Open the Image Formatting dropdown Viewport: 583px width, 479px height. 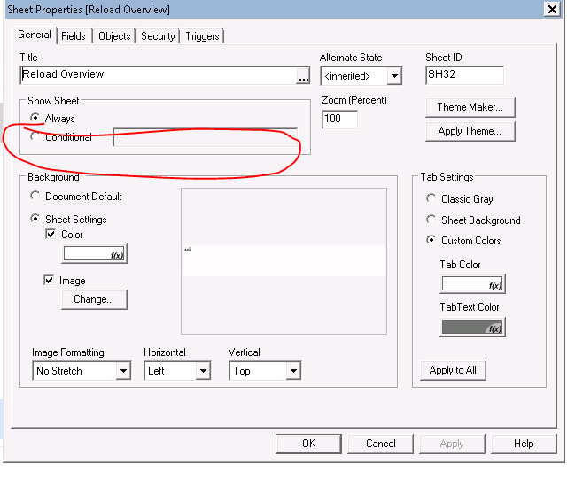click(123, 370)
